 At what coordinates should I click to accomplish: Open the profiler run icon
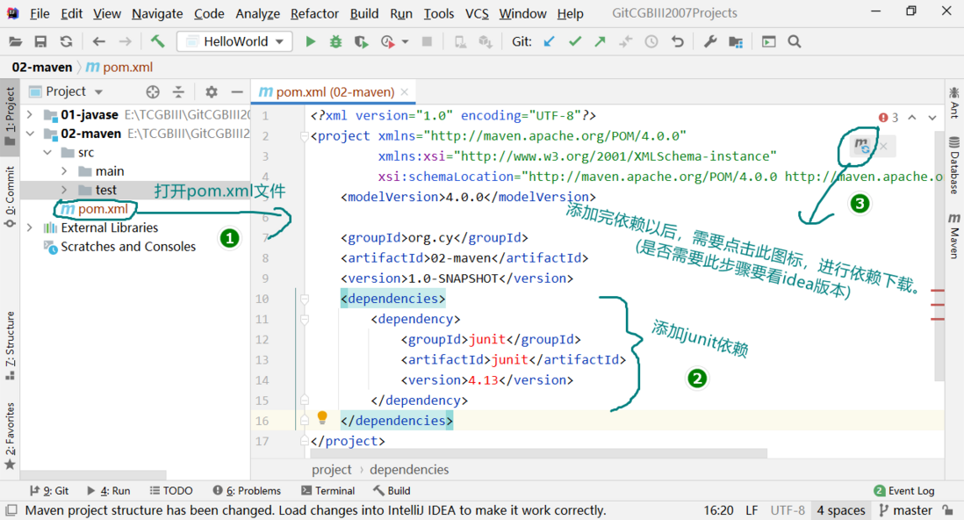point(387,42)
